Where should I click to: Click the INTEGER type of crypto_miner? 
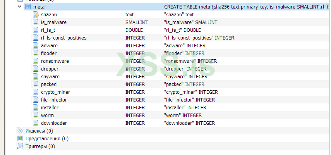coord(135,92)
